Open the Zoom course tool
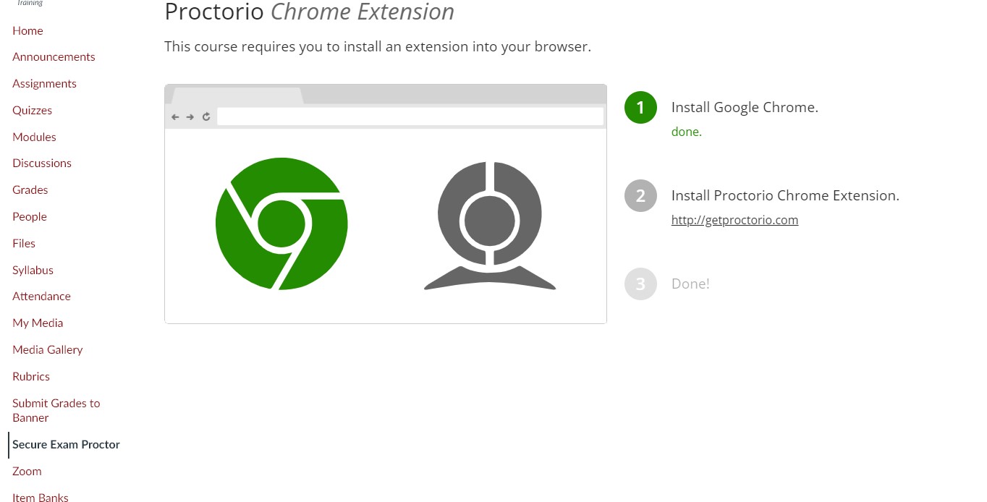 (27, 471)
